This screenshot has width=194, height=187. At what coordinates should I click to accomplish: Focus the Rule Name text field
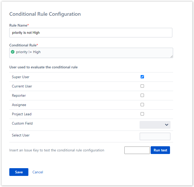(x=91, y=33)
